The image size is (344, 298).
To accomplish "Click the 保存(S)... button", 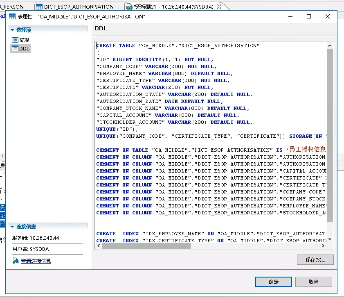I will pyautogui.click(x=315, y=260).
